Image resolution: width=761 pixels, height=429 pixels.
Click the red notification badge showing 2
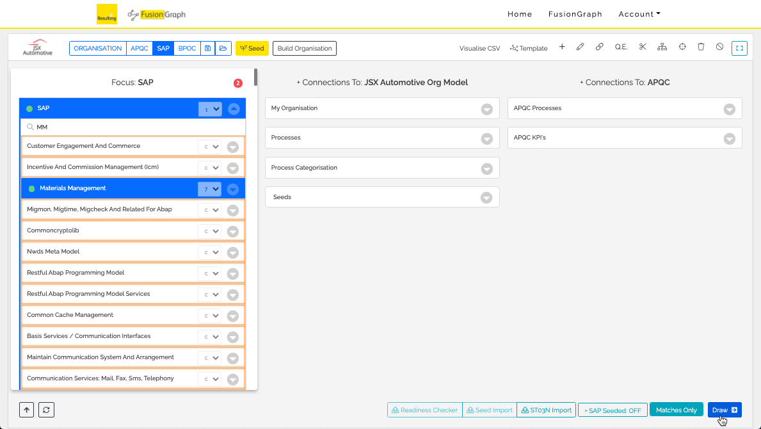pyautogui.click(x=238, y=83)
